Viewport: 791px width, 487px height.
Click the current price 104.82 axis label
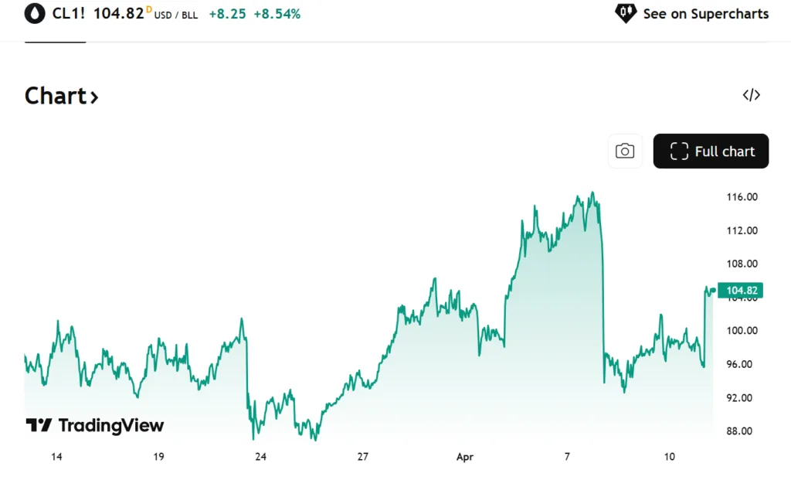740,290
